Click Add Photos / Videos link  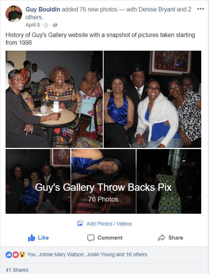109,224
